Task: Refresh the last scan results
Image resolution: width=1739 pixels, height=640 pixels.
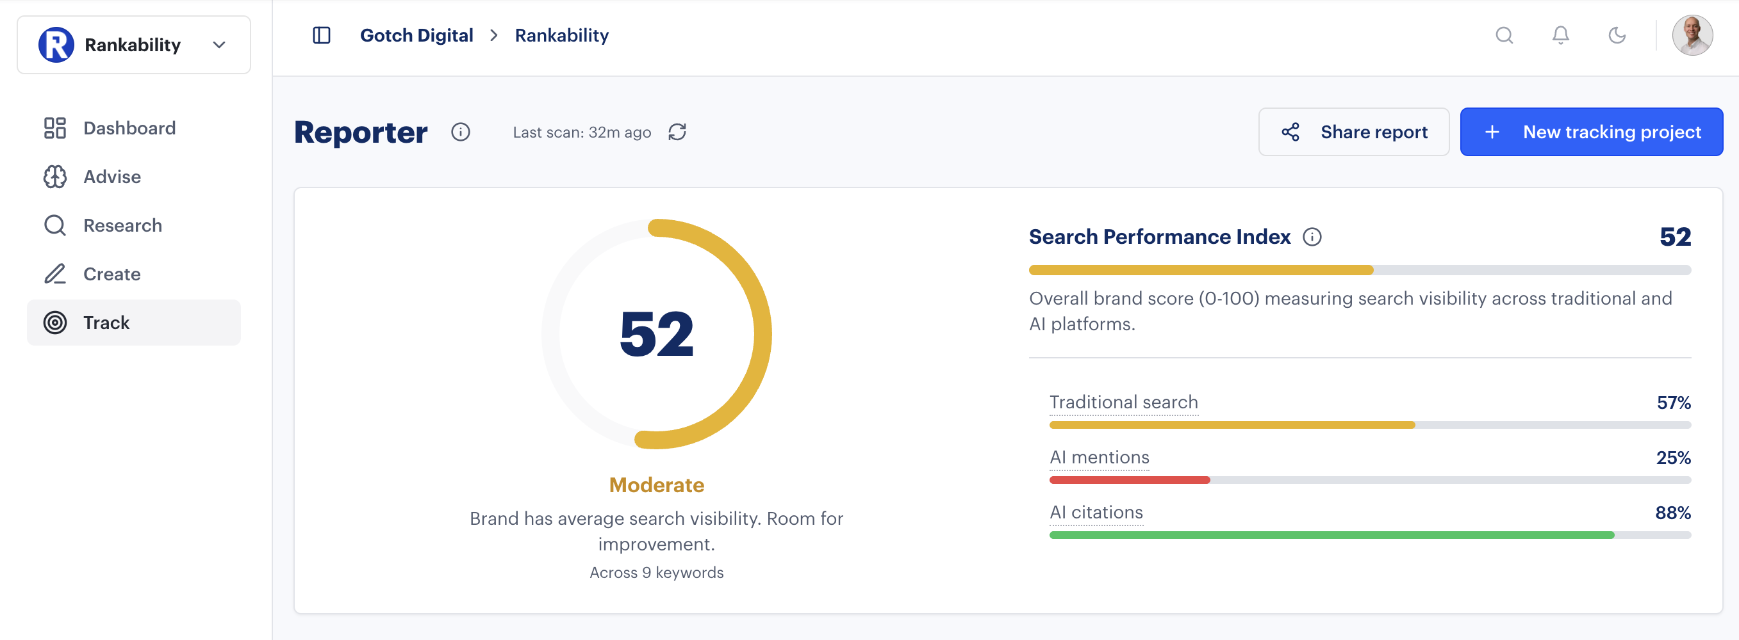Action: [x=679, y=132]
